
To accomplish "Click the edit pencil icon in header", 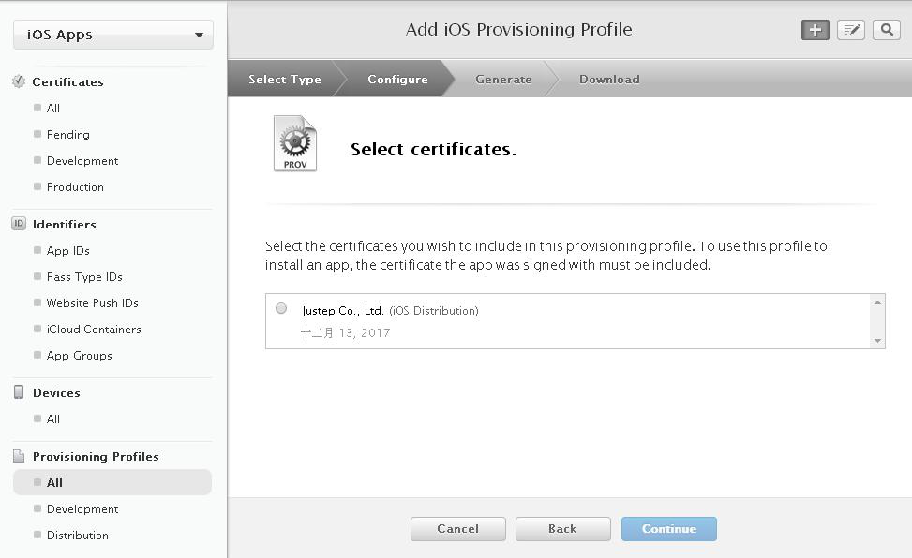I will [851, 30].
